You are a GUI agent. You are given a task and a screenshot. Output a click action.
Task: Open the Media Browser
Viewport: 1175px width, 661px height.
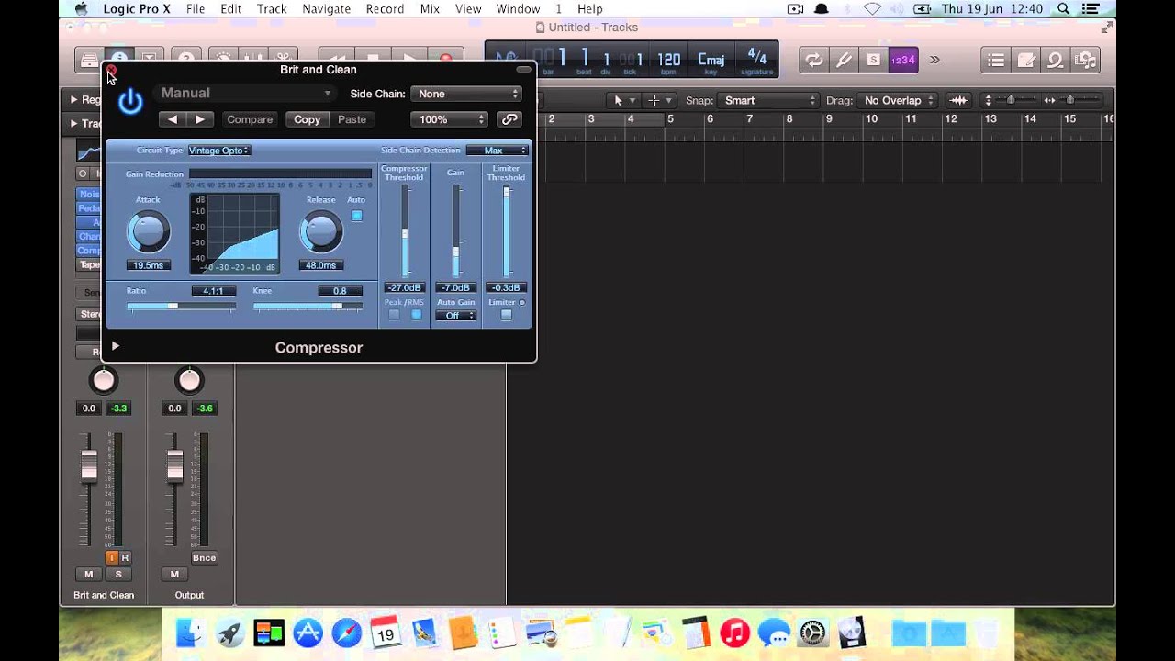[1085, 61]
